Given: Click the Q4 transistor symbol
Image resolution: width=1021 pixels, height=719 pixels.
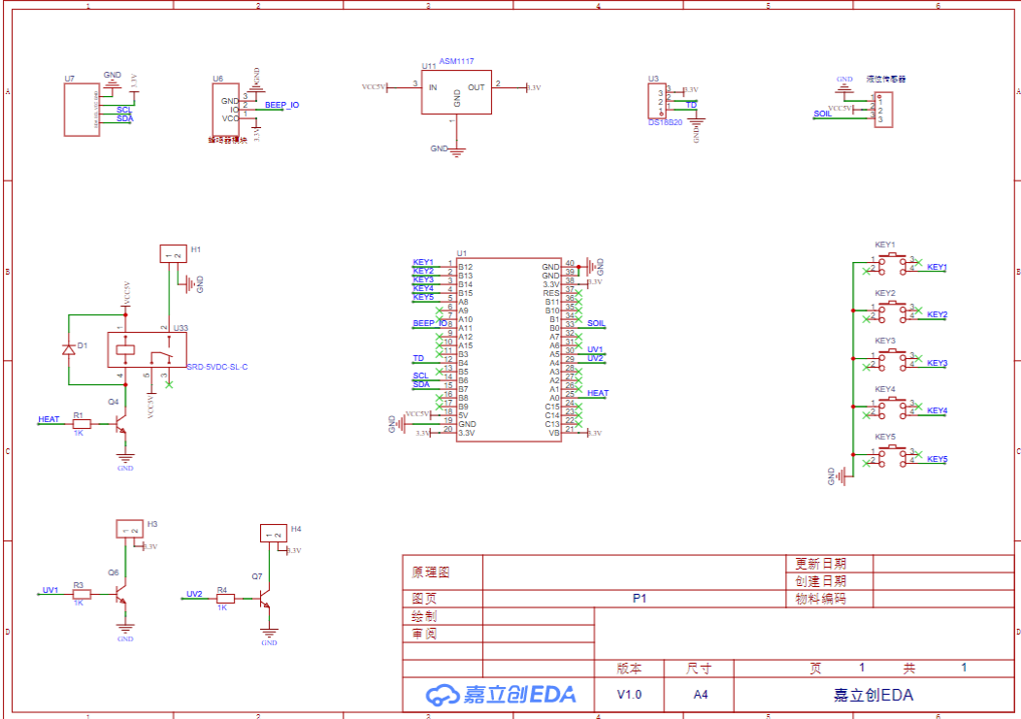Looking at the screenshot, I should 120,424.
